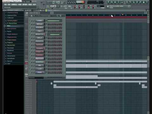Click the graph editor icon in step sequencer
The width and height of the screenshot is (152, 114).
tap(60, 16)
